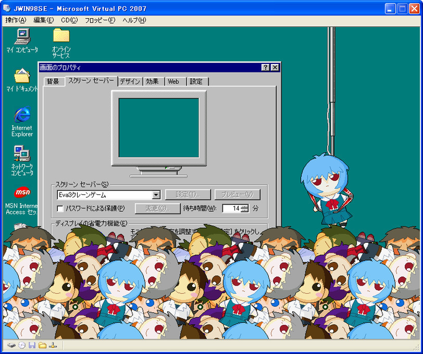Click the プレビュー(V) button
The width and height of the screenshot is (423, 354).
pyautogui.click(x=238, y=194)
